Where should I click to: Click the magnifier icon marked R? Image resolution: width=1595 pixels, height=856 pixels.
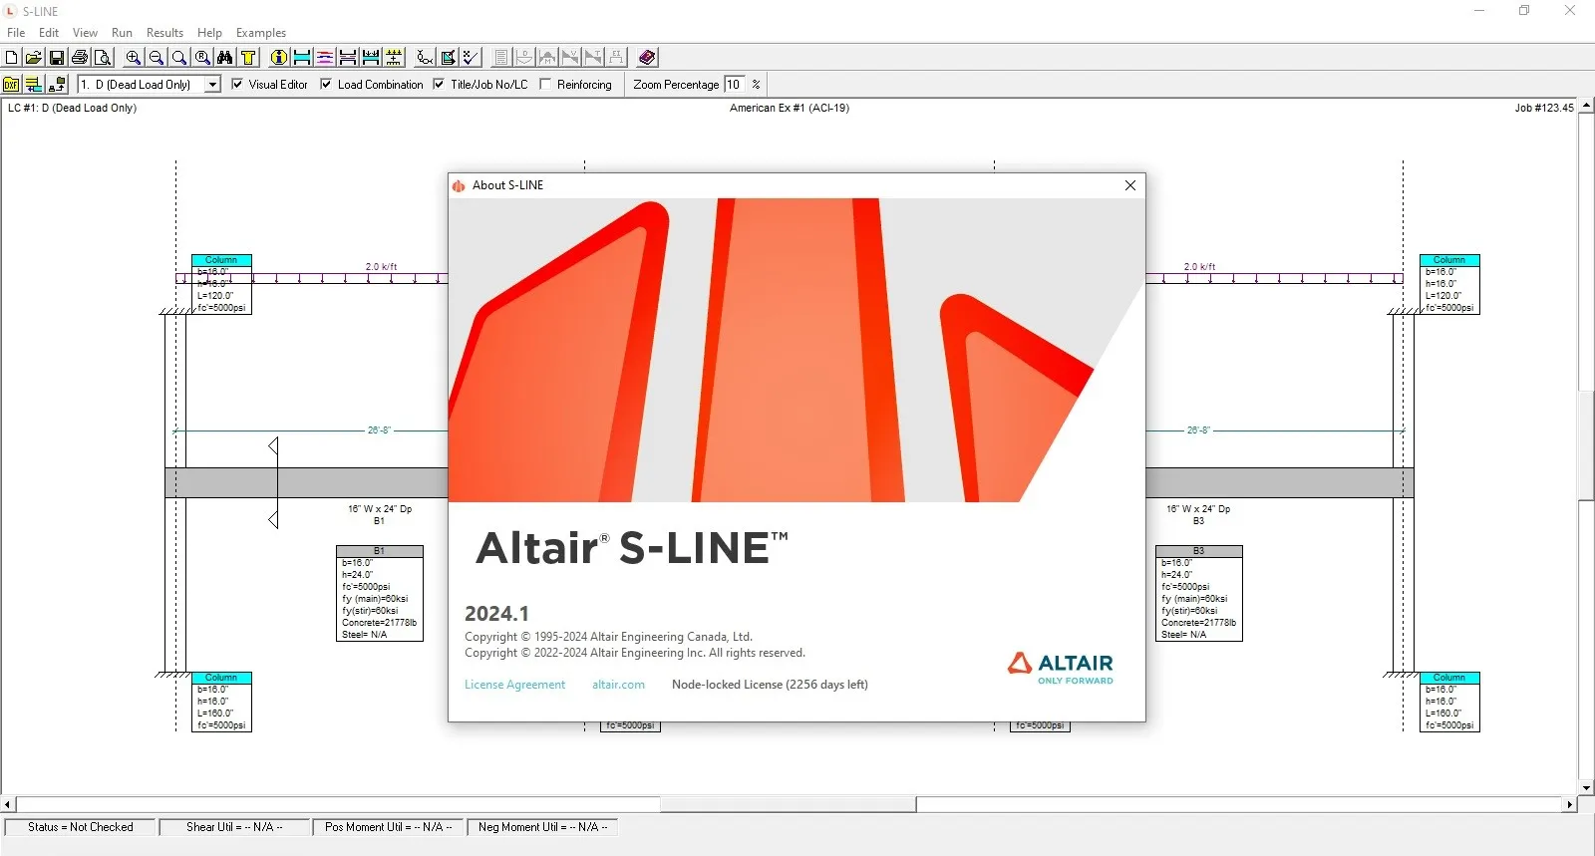coord(202,58)
